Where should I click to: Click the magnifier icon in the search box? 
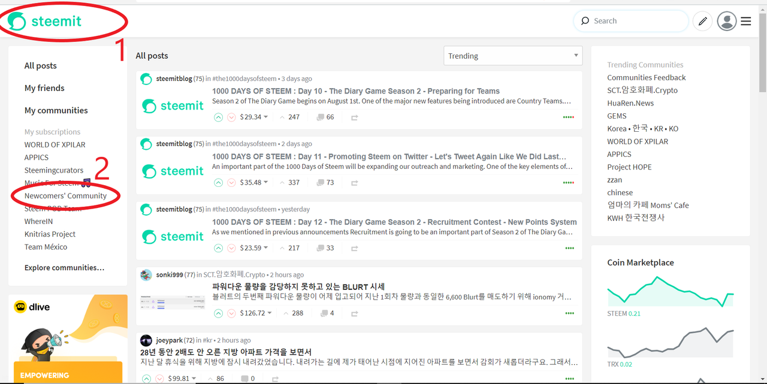tap(585, 21)
